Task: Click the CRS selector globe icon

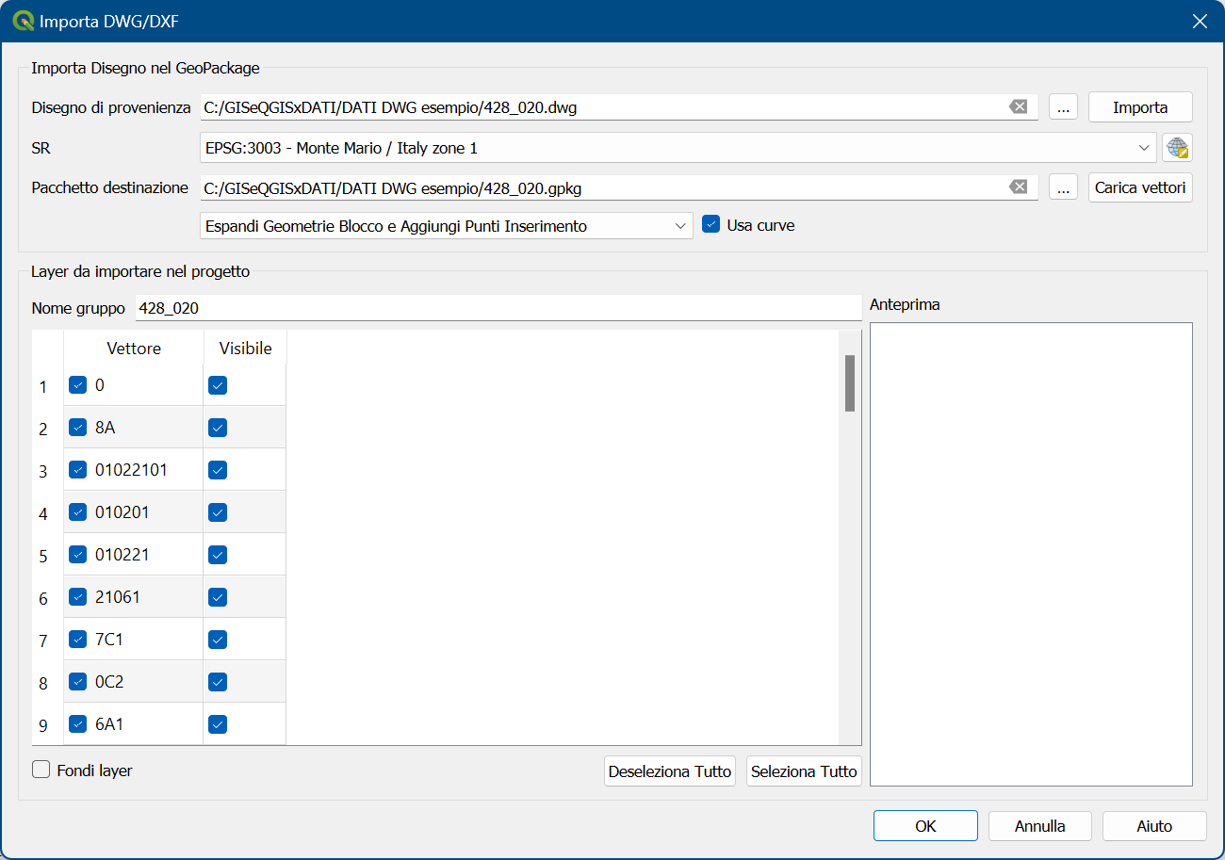Action: [x=1177, y=148]
